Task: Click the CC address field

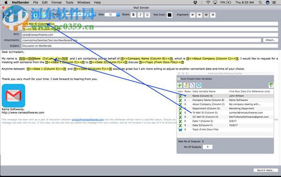Action: tap(150, 29)
